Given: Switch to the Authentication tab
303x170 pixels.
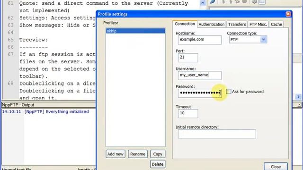Looking at the screenshot, I should pyautogui.click(x=212, y=24).
